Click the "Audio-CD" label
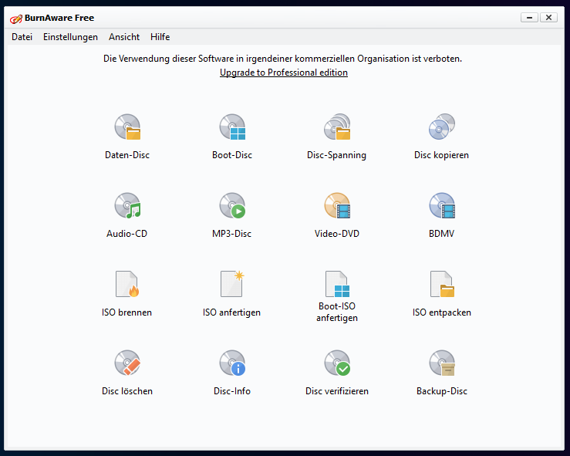 point(126,234)
